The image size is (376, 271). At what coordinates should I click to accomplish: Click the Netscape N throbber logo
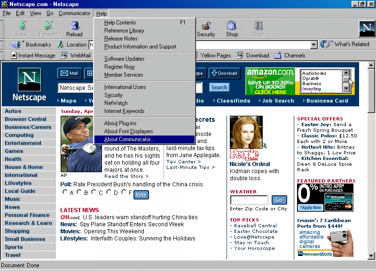(366, 29)
